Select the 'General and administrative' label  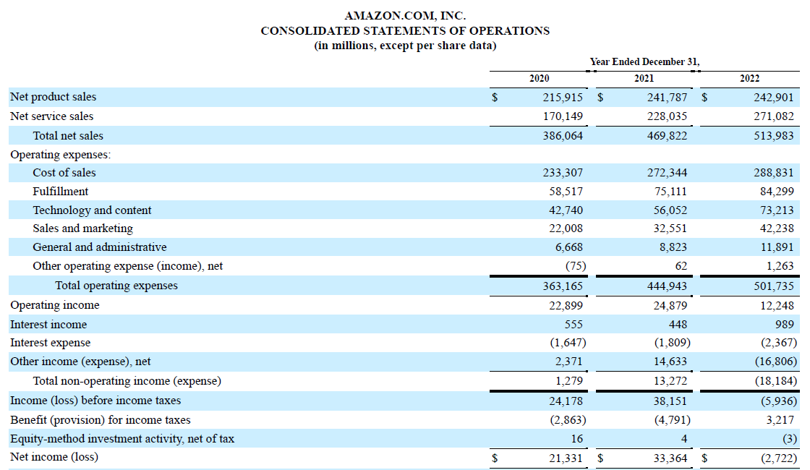[100, 247]
